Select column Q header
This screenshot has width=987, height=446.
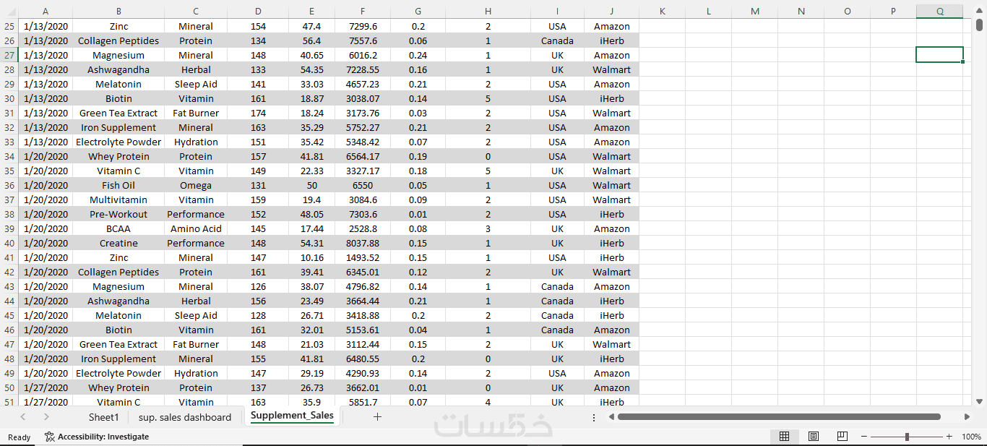(x=939, y=11)
